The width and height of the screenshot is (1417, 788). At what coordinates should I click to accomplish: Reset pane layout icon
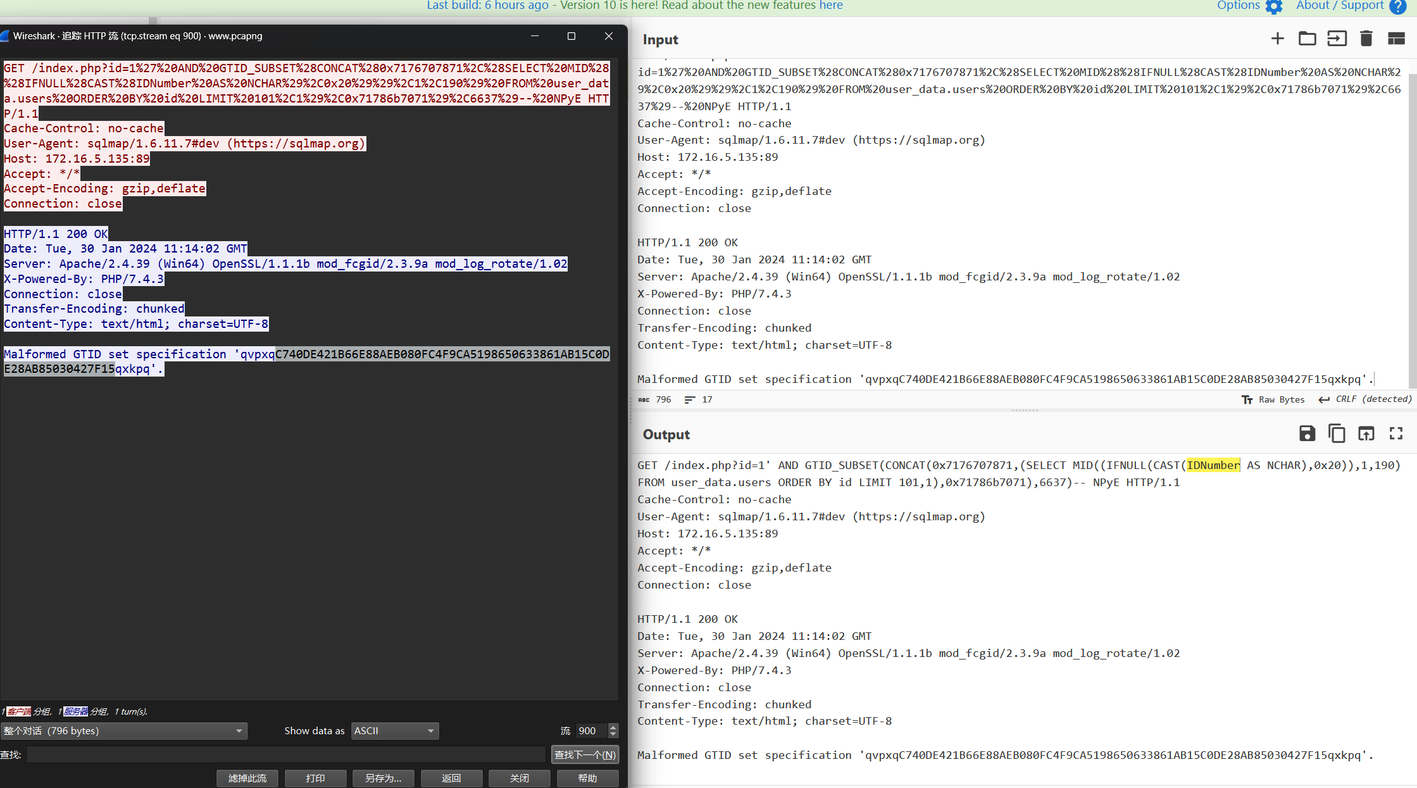pyautogui.click(x=1396, y=39)
